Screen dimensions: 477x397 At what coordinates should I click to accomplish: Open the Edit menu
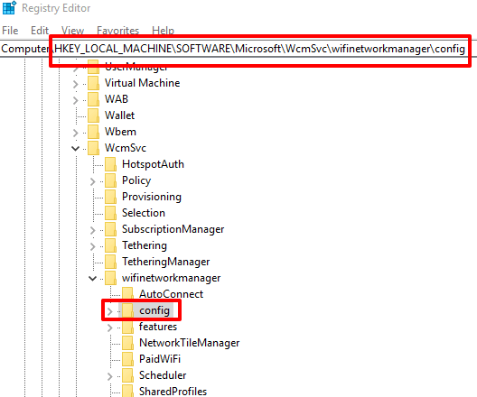(x=40, y=31)
